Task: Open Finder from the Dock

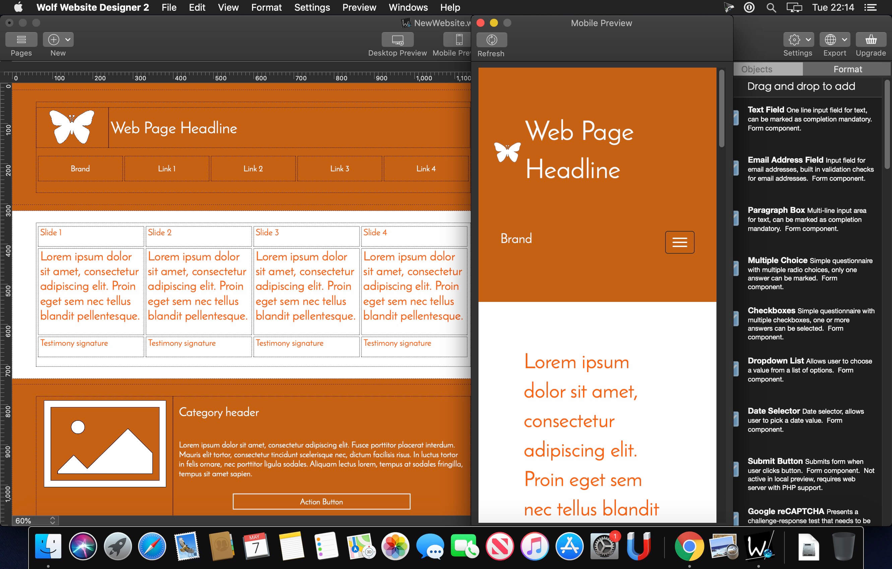Action: pos(48,546)
